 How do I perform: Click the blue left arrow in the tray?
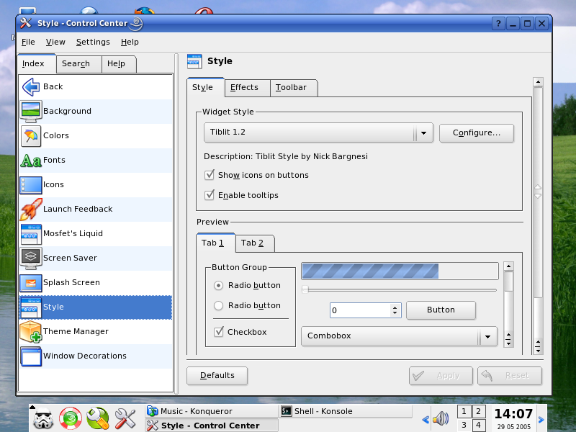coord(426,420)
